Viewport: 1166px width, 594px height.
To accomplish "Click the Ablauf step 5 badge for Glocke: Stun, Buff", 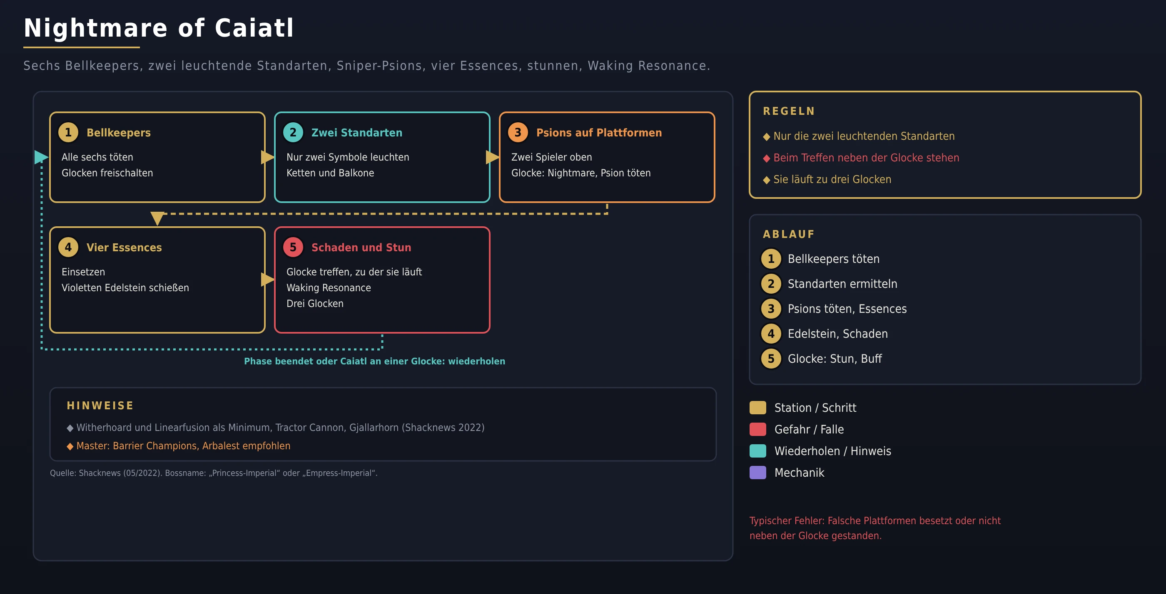I will (x=771, y=359).
